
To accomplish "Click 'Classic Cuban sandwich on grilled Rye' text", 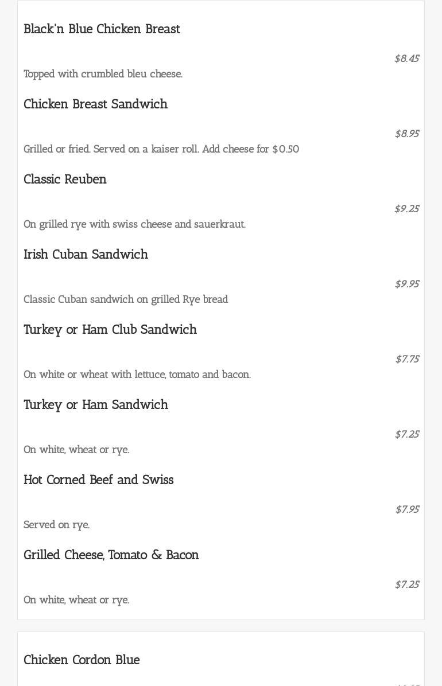I will [126, 299].
